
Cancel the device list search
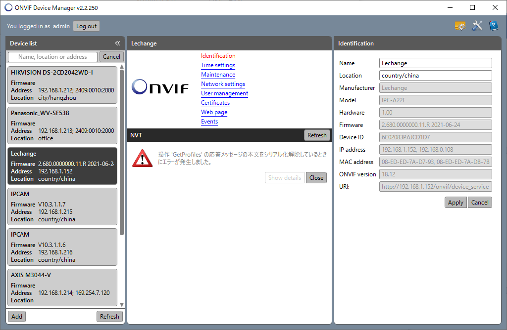[111, 57]
